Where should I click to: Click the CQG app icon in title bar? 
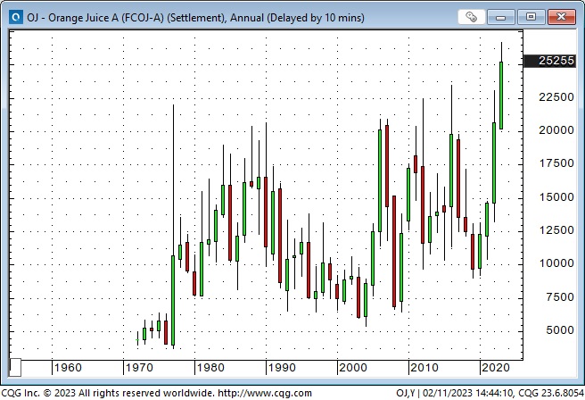coord(16,17)
